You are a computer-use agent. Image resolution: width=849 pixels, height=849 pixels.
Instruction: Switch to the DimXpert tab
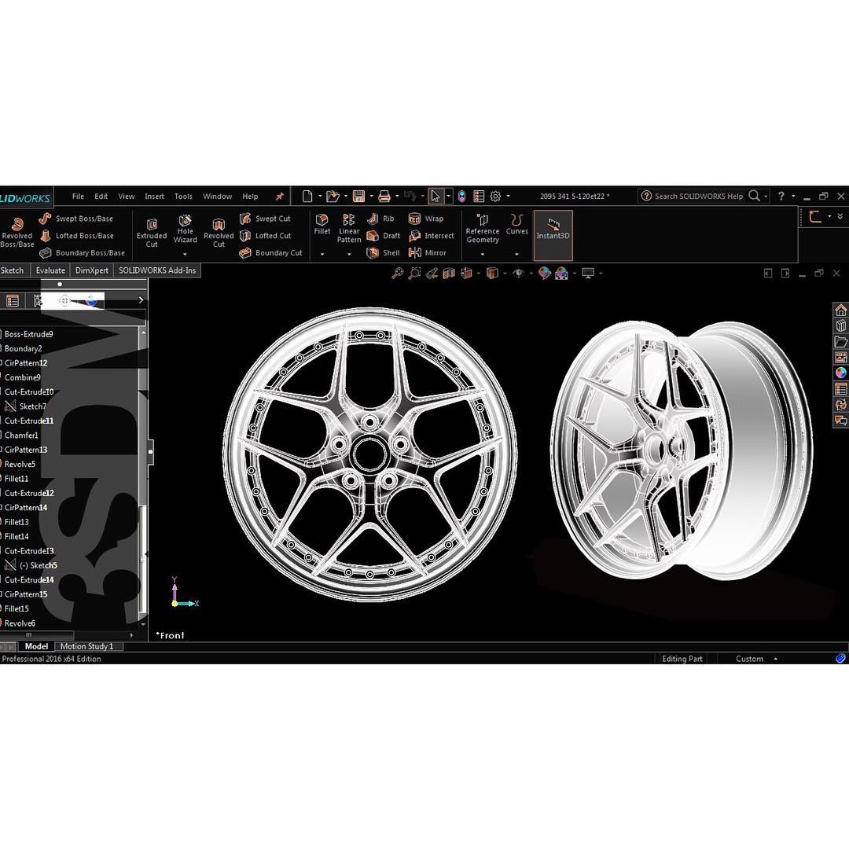point(91,270)
